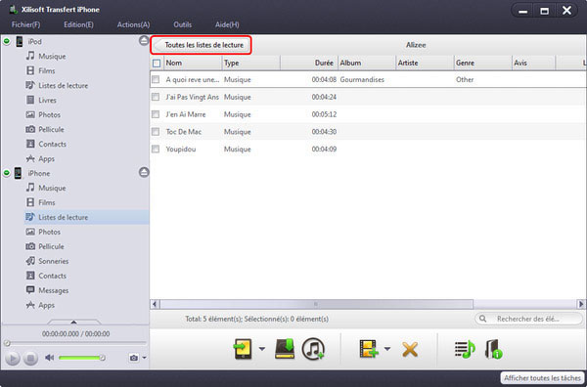Mute the player volume speaker
Screen dimensions: 587x387
50,358
